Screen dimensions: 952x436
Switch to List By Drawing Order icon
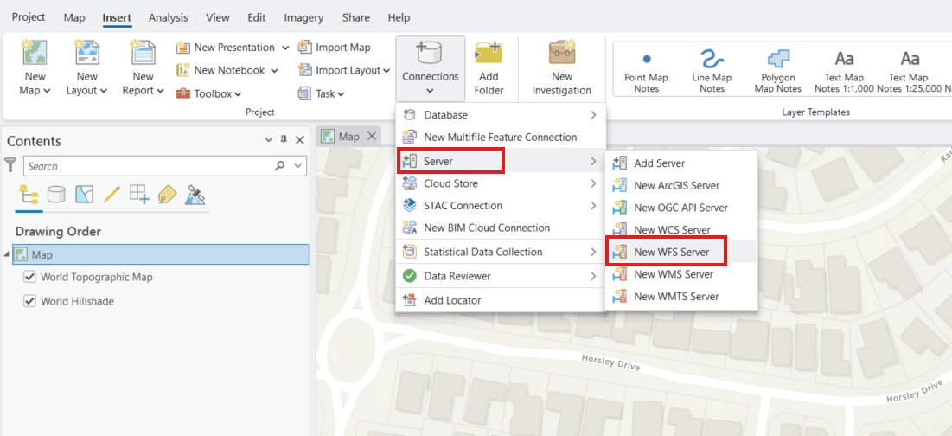(x=29, y=194)
